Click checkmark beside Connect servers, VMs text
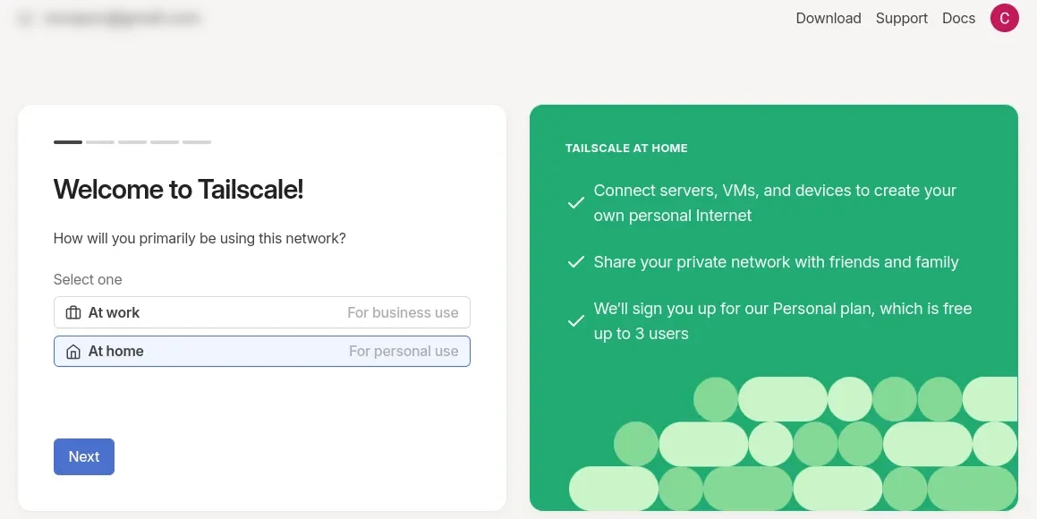Screen dimensions: 1037x519 point(576,203)
